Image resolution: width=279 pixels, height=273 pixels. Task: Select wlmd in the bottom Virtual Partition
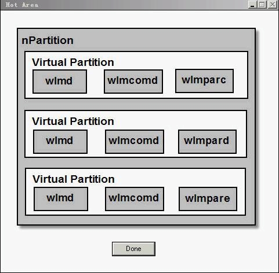pyautogui.click(x=61, y=199)
